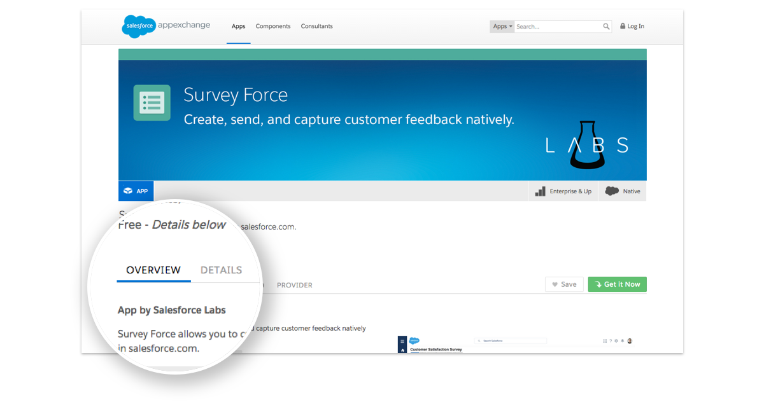Click the Salesforce AppExchange logo
Image resolution: width=764 pixels, height=407 pixels.
[x=166, y=26]
